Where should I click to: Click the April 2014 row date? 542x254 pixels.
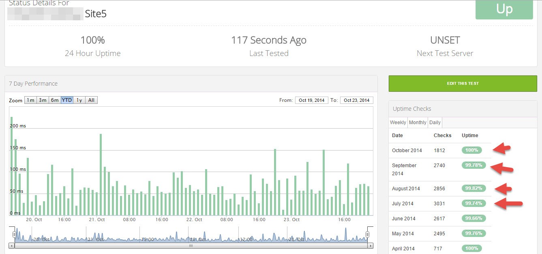point(403,249)
